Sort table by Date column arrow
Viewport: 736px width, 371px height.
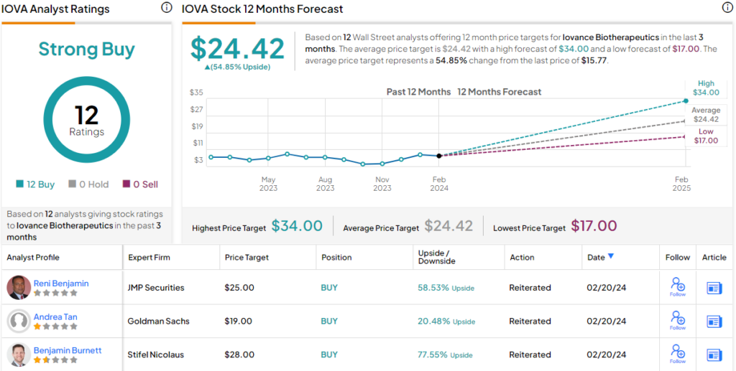pos(611,256)
